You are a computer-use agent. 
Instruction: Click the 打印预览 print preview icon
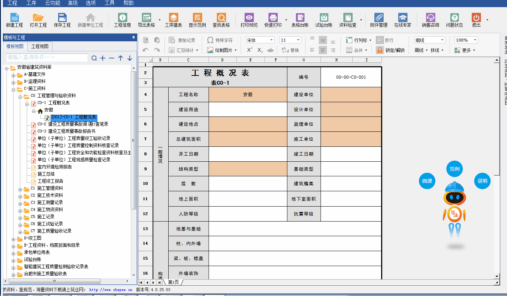(249, 18)
